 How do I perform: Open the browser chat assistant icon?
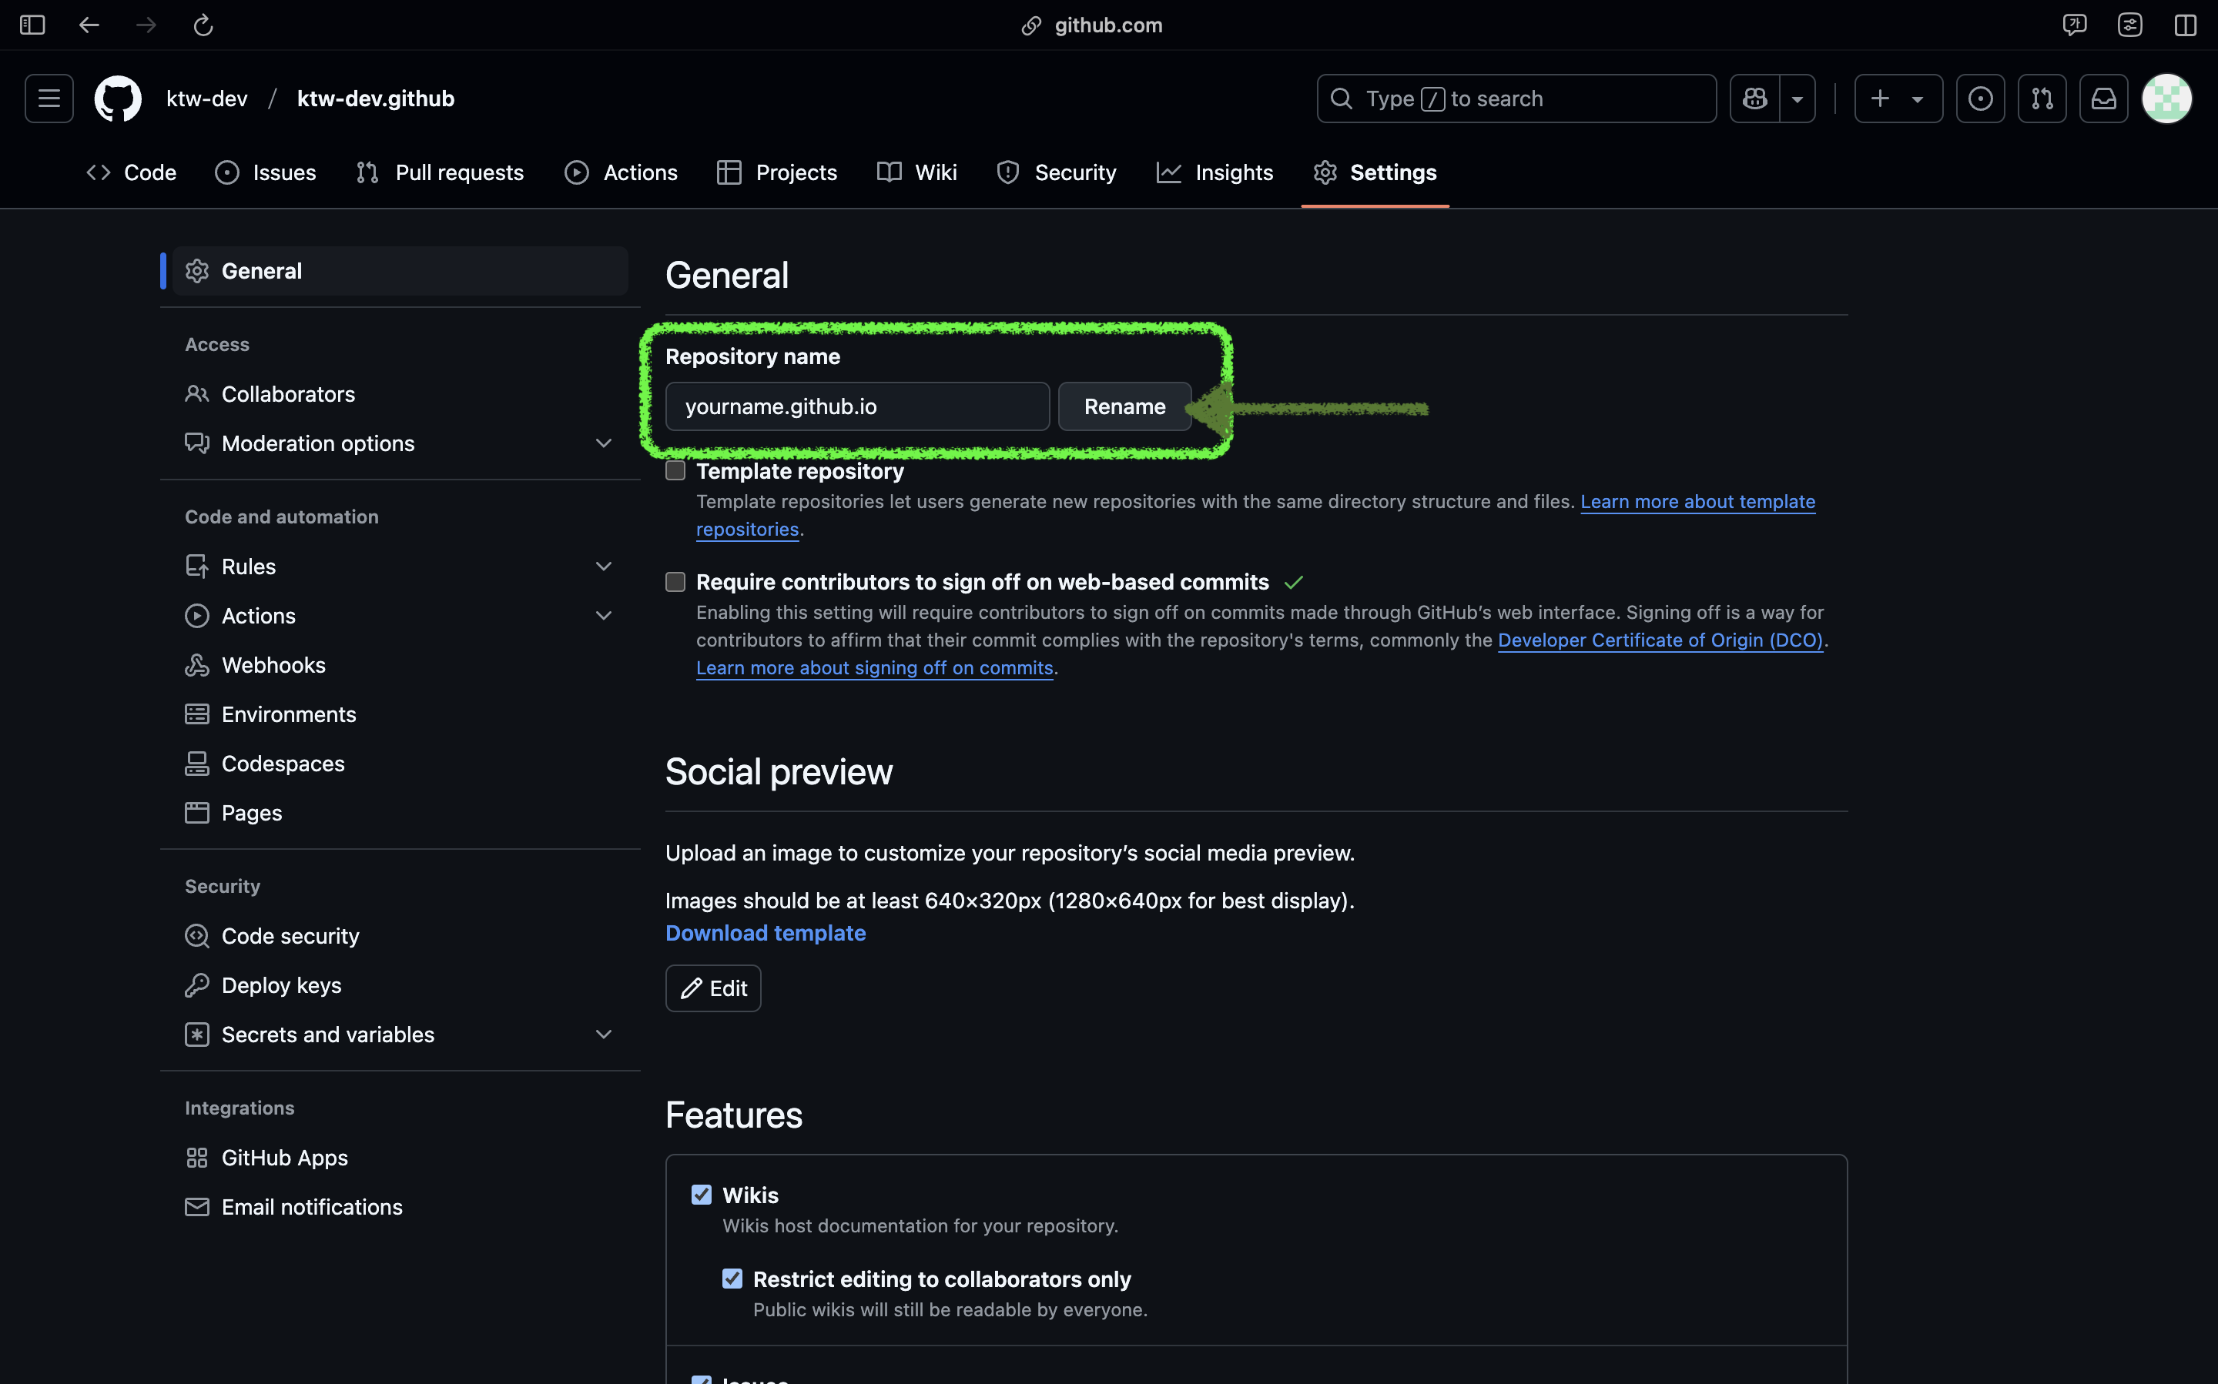pyautogui.click(x=2074, y=25)
